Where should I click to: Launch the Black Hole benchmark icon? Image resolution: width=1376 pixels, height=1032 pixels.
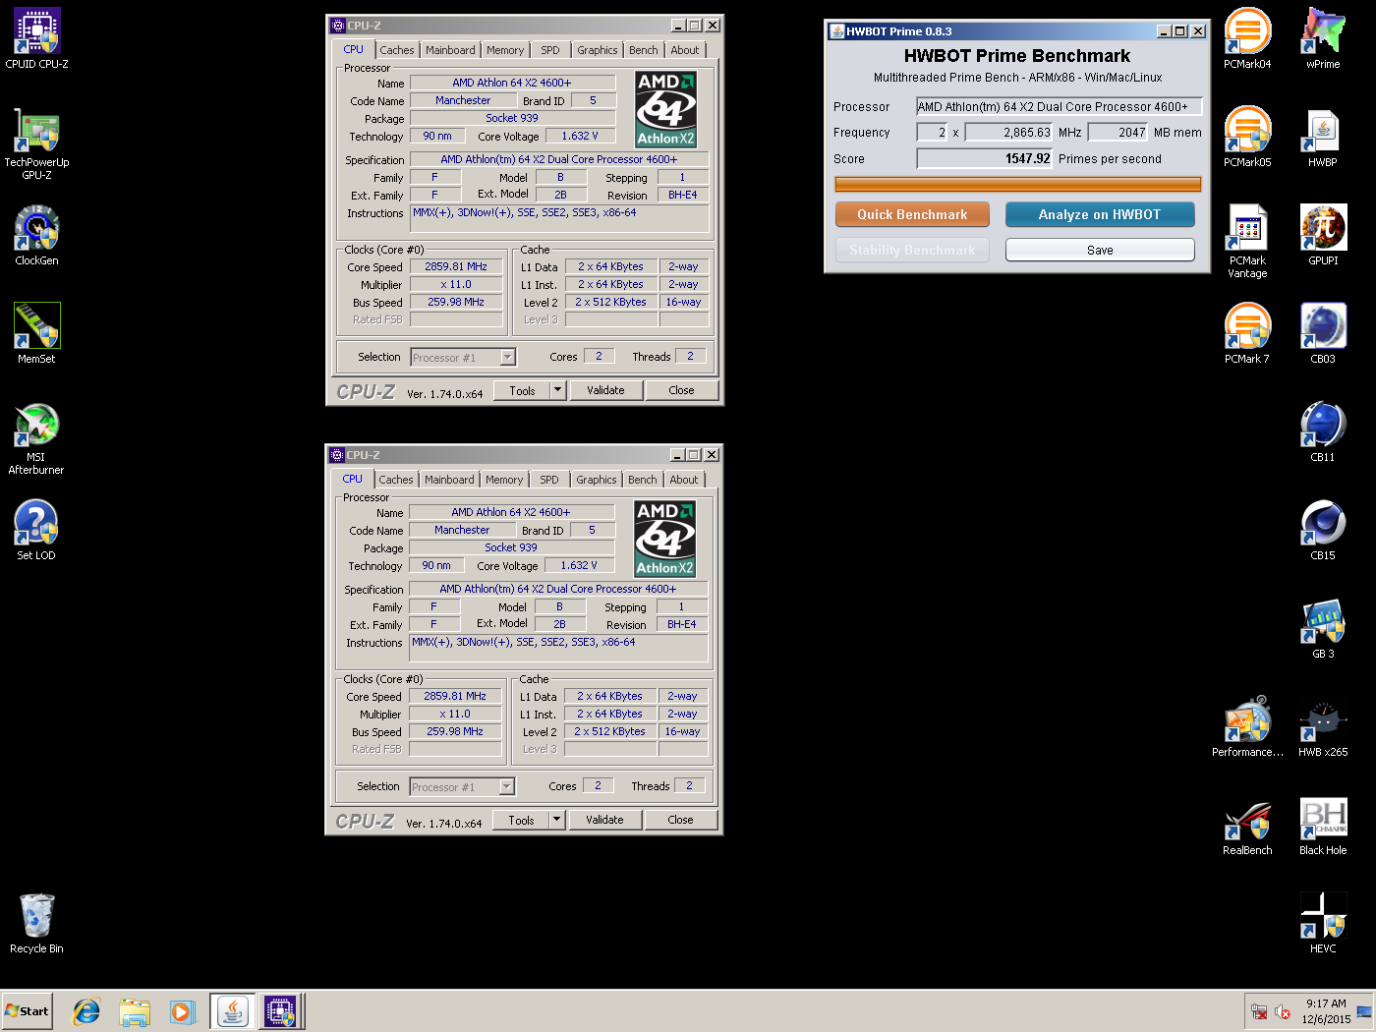coord(1323,826)
